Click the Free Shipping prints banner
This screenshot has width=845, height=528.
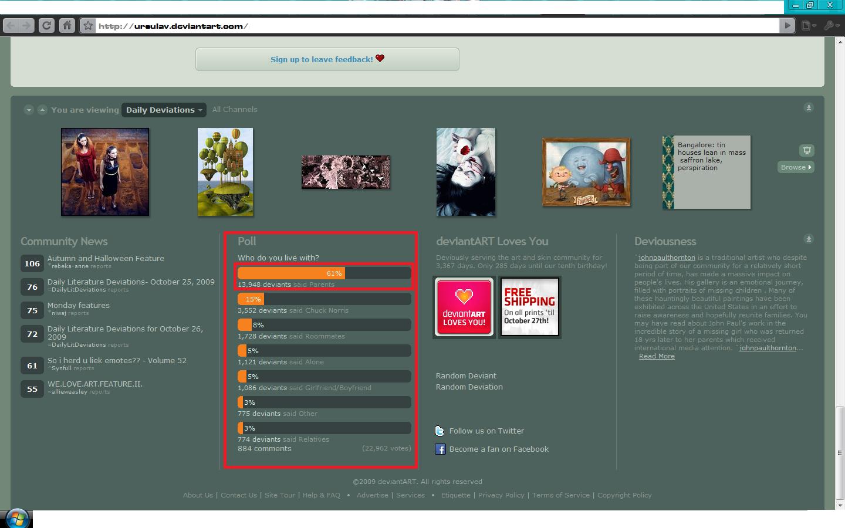coord(529,307)
